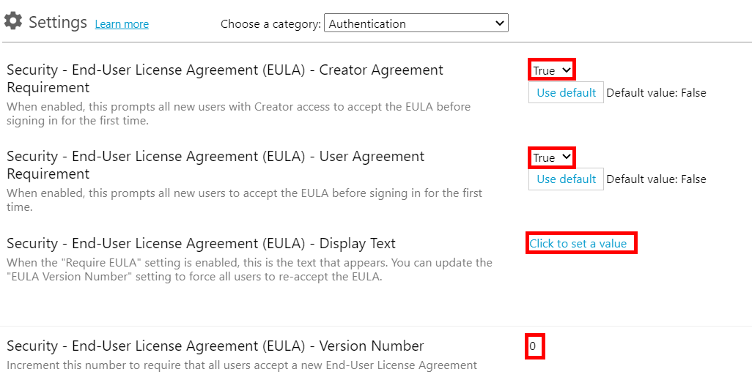Click 'Default value: False' beside Creator Agreement

click(656, 93)
